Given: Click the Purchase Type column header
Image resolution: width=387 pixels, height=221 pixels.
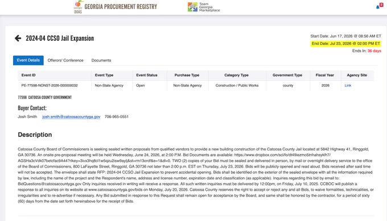Looking at the screenshot, I should point(187,75).
